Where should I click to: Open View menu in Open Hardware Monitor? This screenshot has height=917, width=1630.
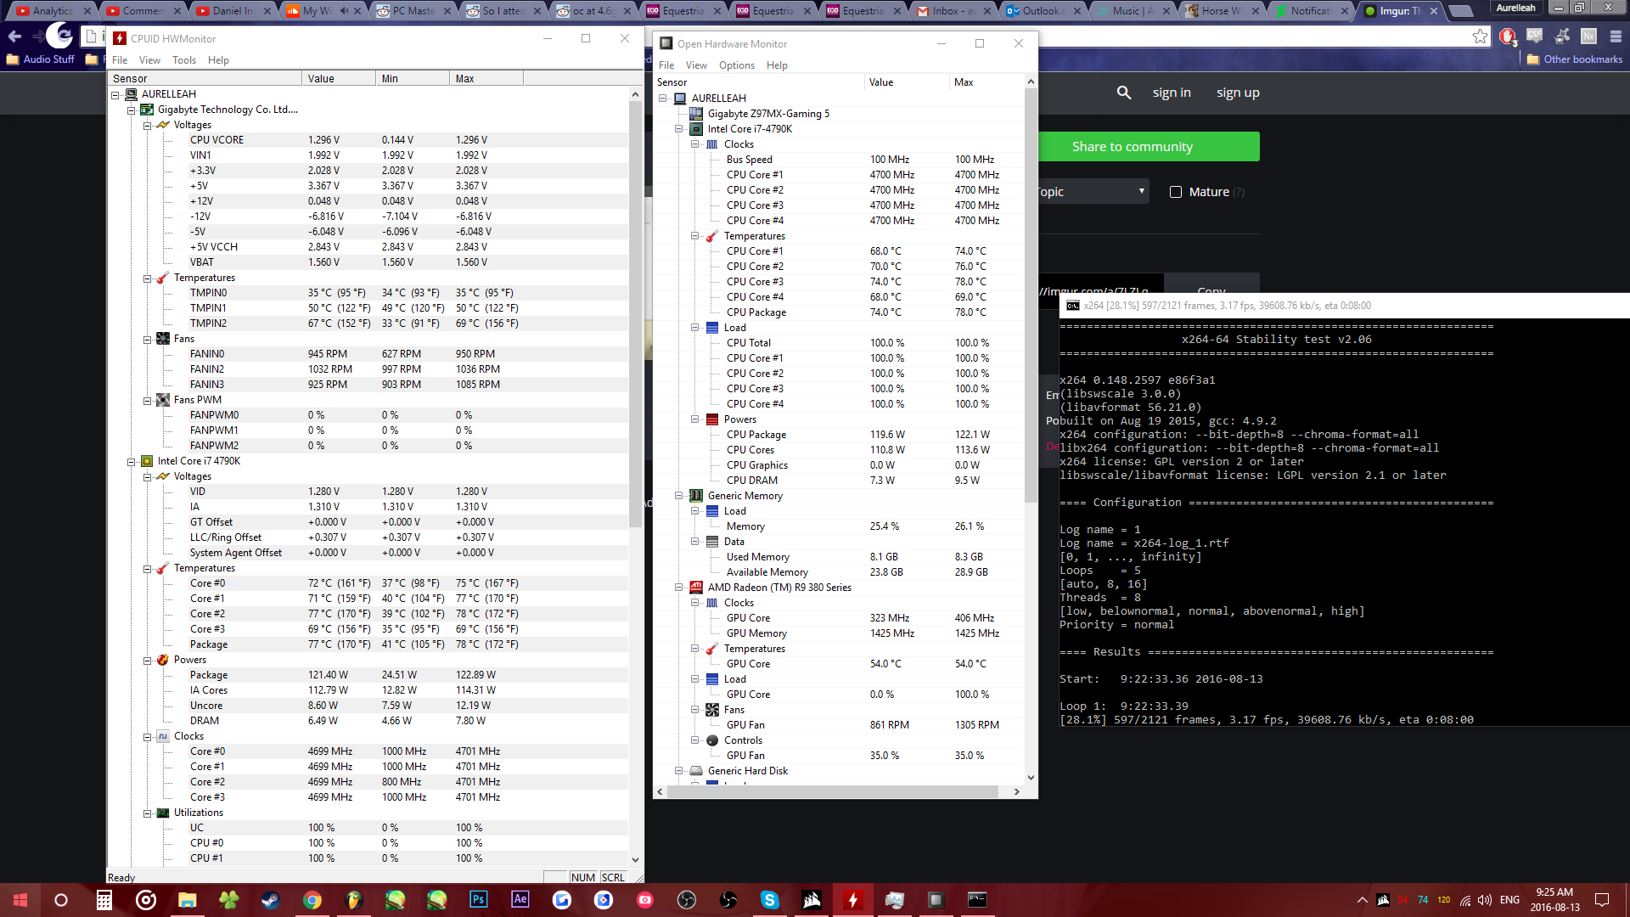tap(696, 65)
